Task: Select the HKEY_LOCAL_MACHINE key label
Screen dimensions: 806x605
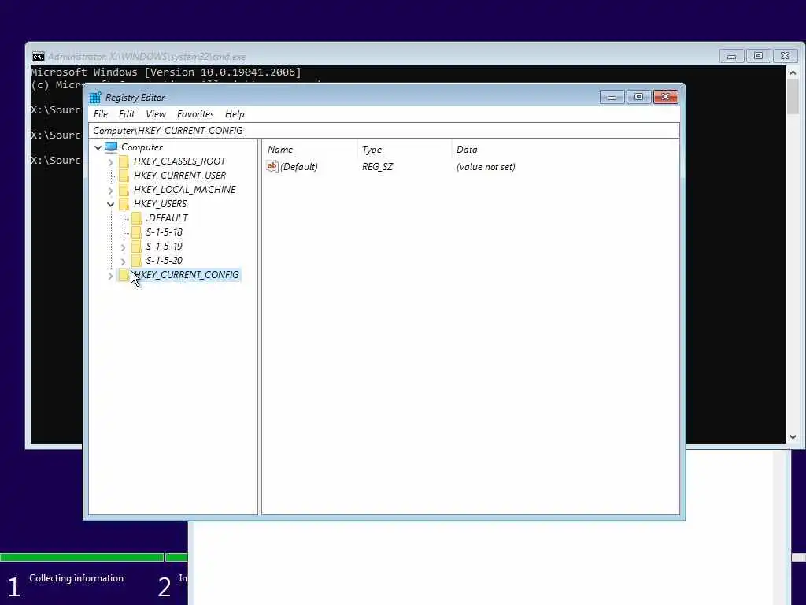Action: tap(184, 190)
